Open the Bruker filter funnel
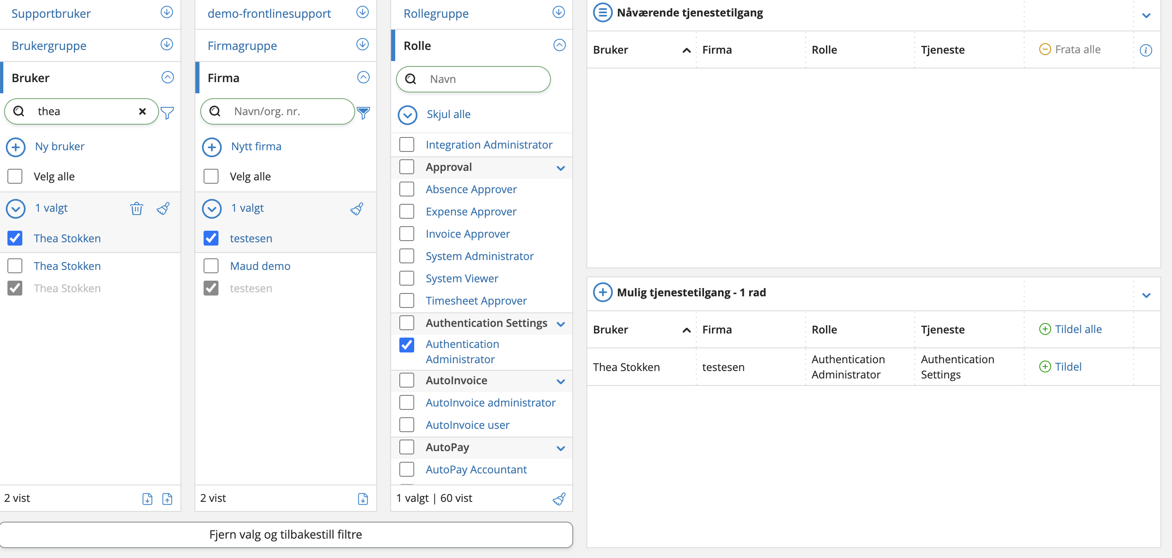Screen dimensions: 1172x558 pos(167,112)
